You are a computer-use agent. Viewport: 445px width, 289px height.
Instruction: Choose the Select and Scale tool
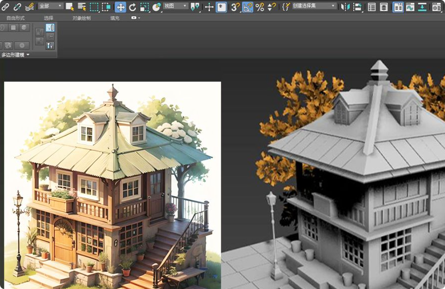(x=145, y=7)
